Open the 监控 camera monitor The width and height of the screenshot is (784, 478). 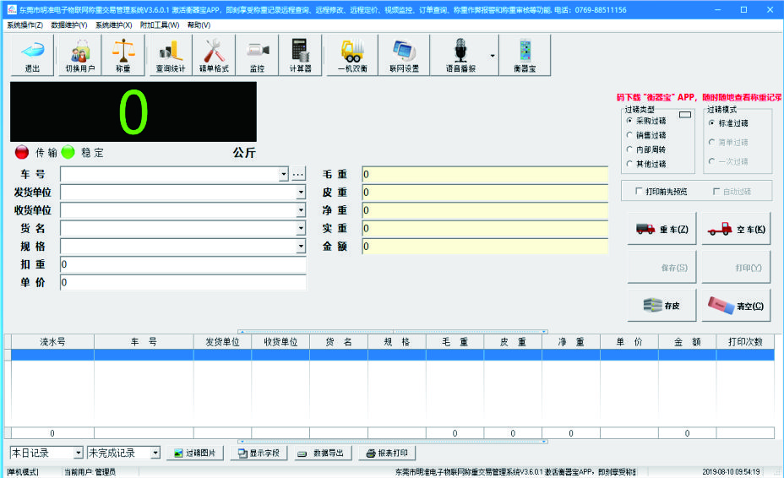pos(257,55)
